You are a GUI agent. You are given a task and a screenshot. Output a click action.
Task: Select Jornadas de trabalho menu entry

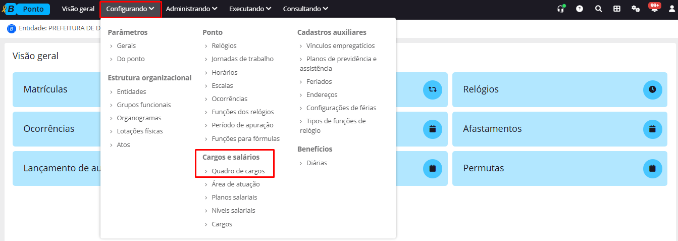(243, 59)
